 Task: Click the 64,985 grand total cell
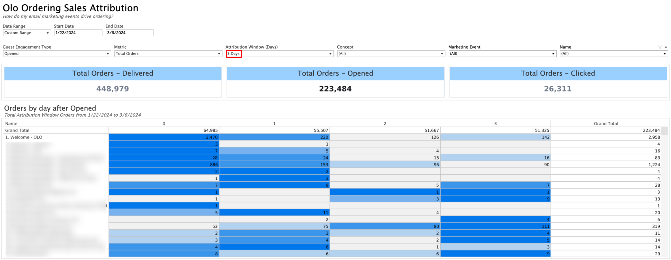(164, 131)
